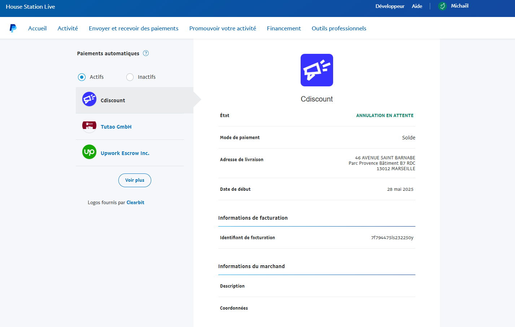This screenshot has height=327, width=515.
Task: Click the Identifiant de facturation label
Action: 248,238
